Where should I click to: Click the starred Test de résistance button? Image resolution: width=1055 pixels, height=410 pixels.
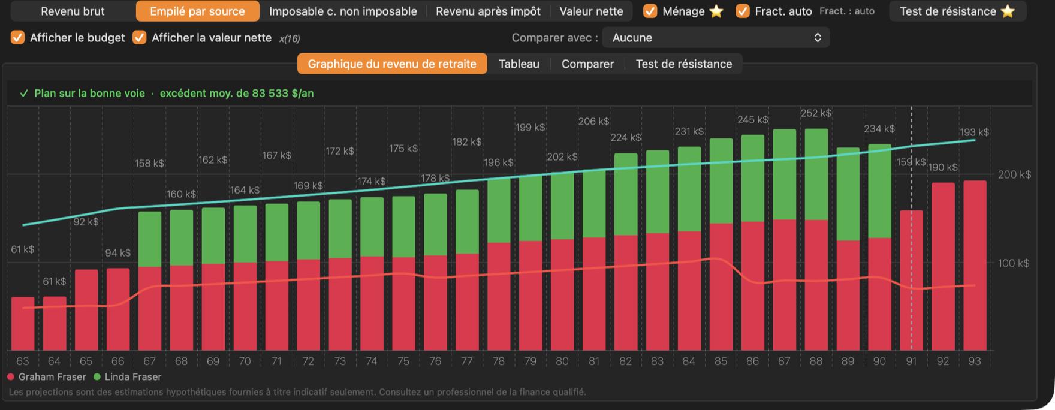pos(957,11)
